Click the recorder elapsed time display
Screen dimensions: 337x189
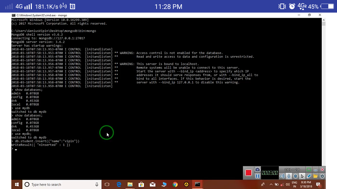pyautogui.click(x=270, y=173)
